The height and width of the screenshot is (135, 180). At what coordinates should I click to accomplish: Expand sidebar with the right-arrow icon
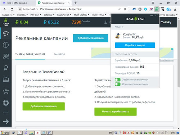[x=6, y=122]
